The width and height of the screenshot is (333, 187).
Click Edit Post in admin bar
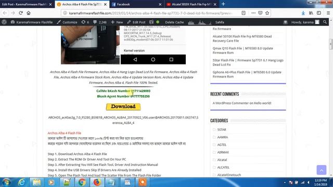(136, 22)
